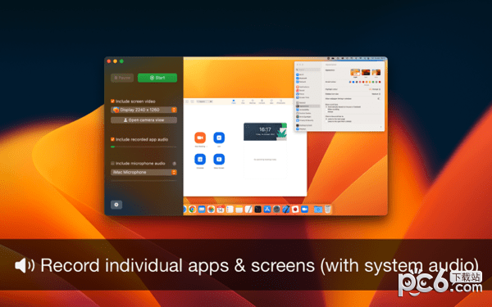This screenshot has height=307, width=492.
Task: Choose the Dark appearance thumbnail
Action: (366, 72)
